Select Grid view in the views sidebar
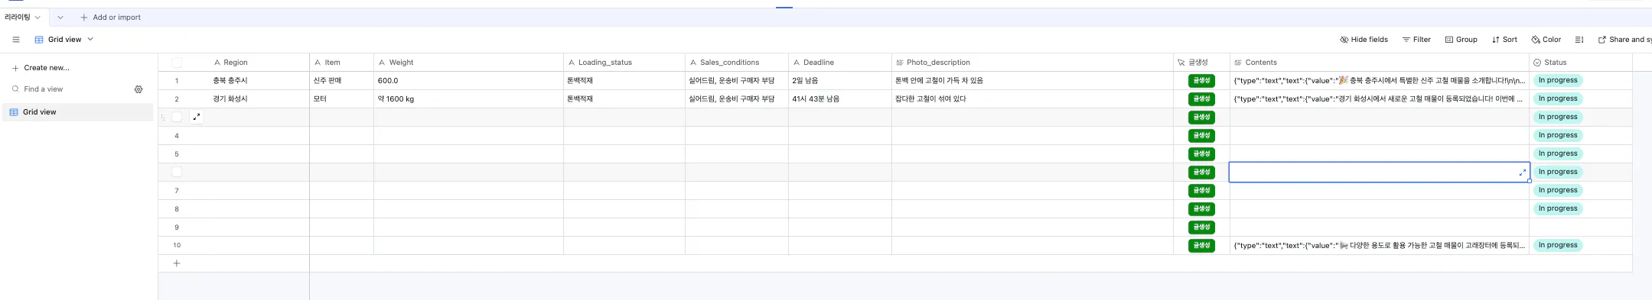Viewport: 1652px width, 300px height. pos(77,112)
